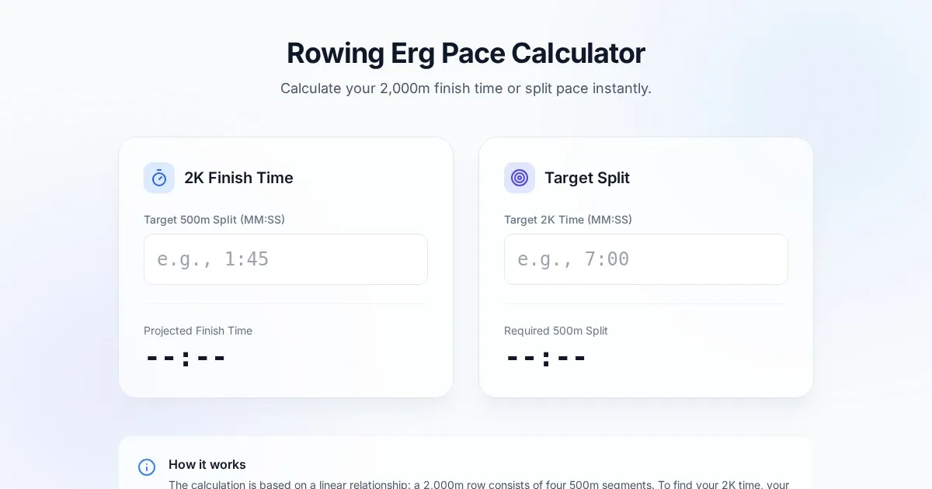932x489 pixels.
Task: Focus the Target 2K Time input field
Action: click(646, 259)
